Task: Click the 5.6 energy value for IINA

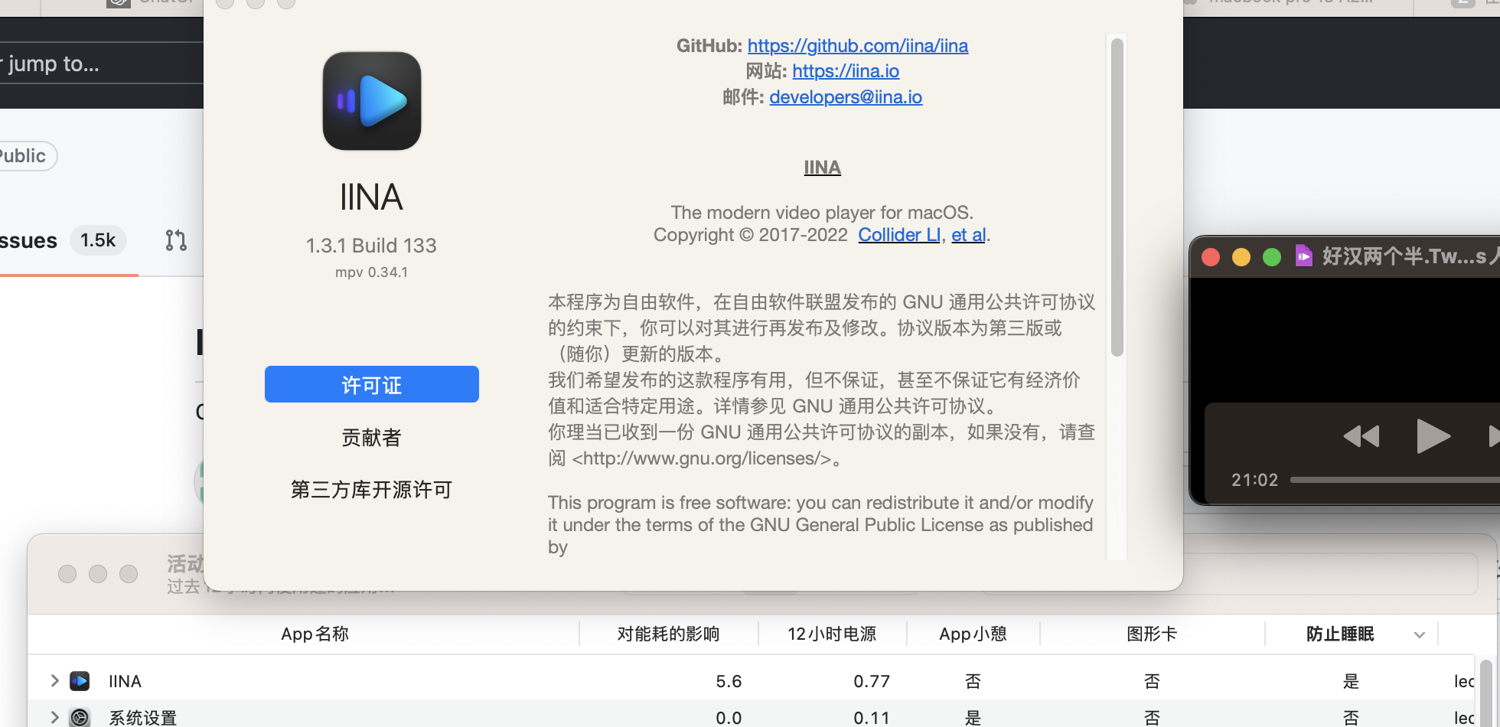Action: point(729,681)
